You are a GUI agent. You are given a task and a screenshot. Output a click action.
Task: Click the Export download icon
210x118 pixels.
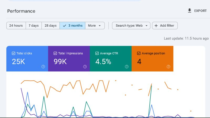(x=190, y=11)
